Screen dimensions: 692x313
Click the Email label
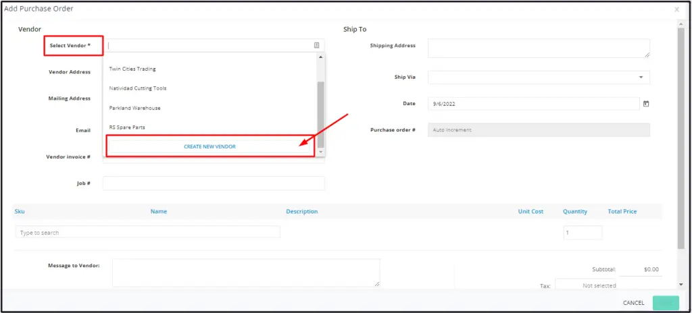tap(83, 130)
